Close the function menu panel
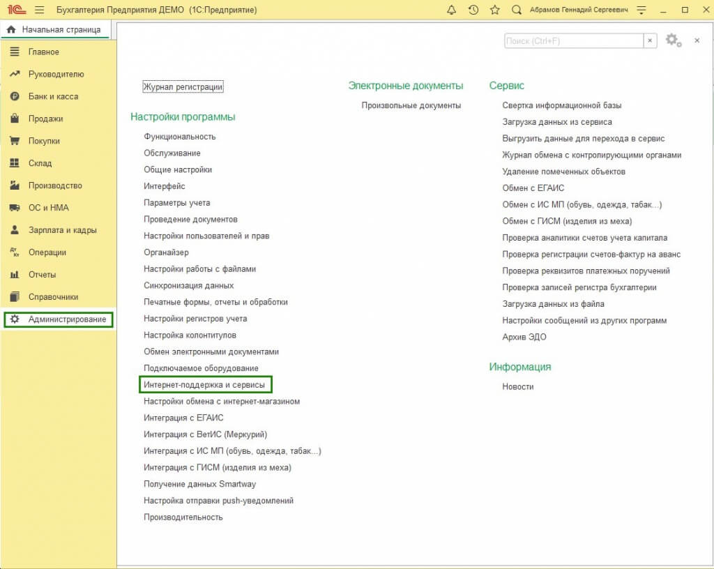 (x=697, y=40)
